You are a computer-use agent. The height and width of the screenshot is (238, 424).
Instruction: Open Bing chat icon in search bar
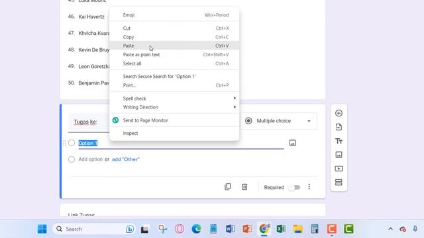tap(130, 229)
